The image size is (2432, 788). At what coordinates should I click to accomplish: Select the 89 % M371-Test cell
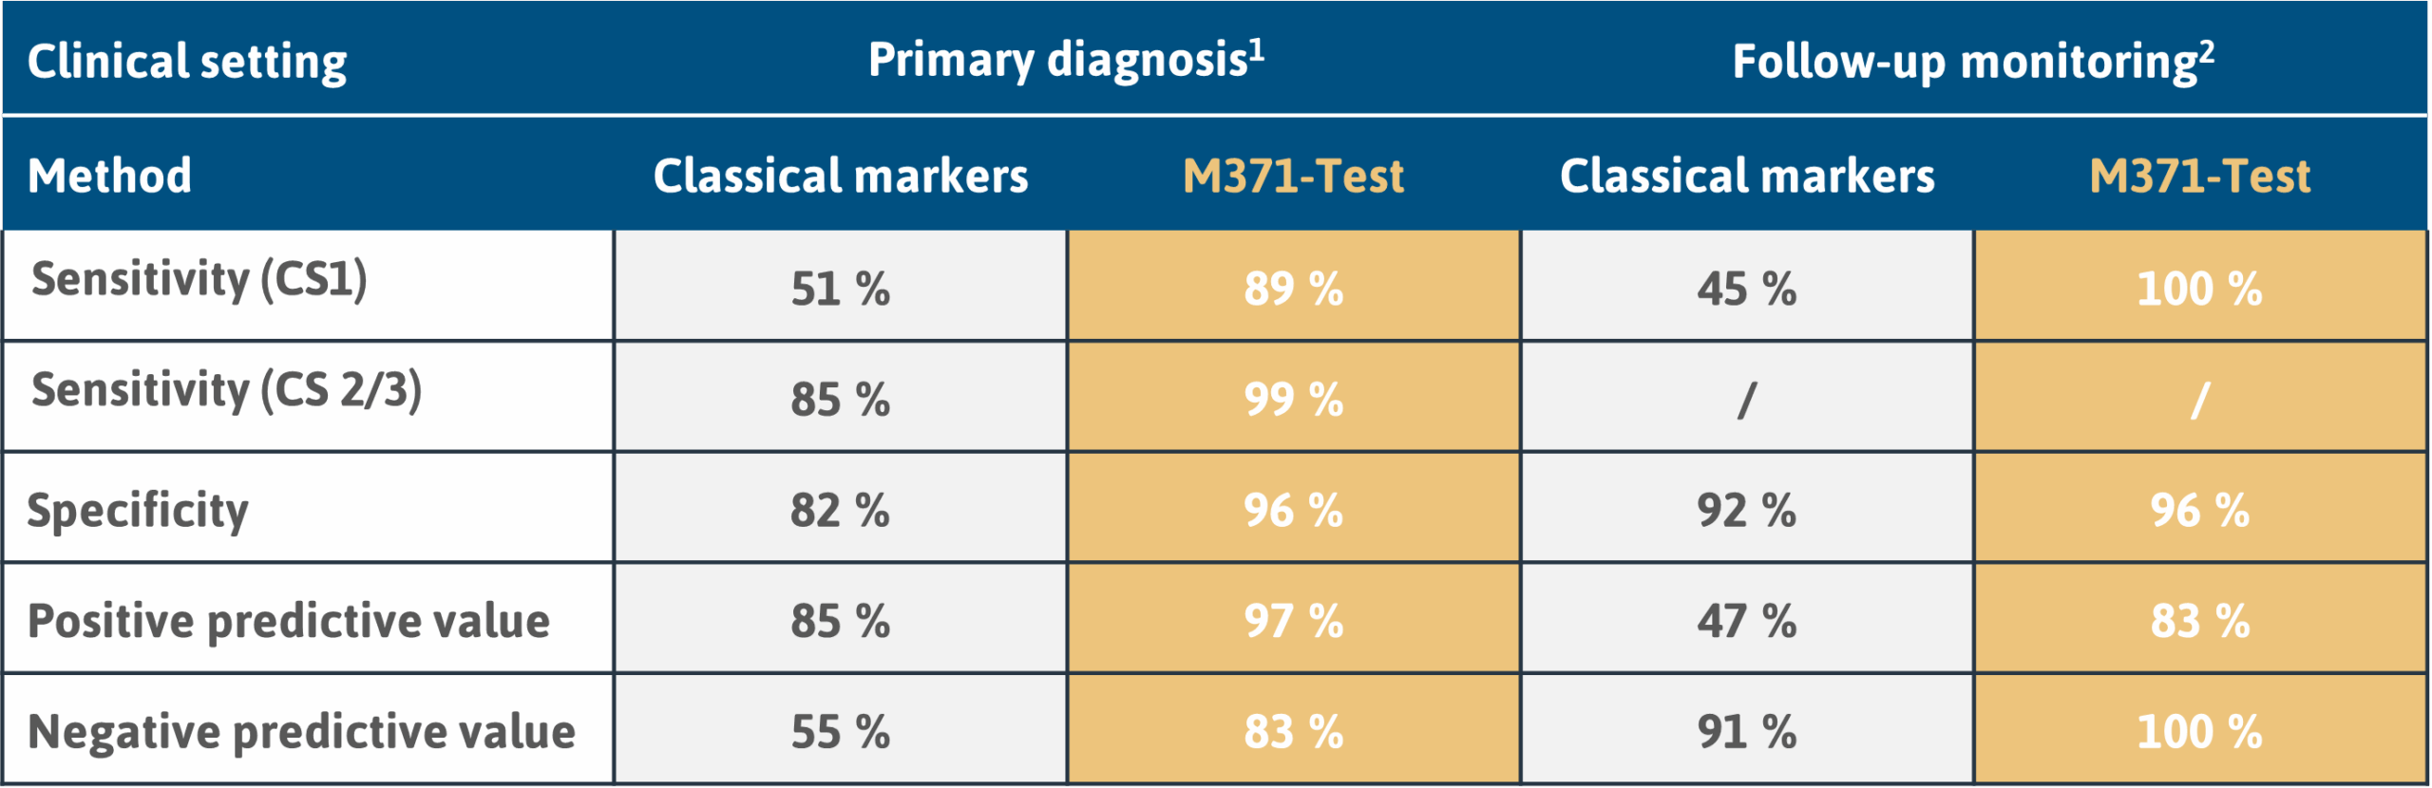pos(1293,289)
